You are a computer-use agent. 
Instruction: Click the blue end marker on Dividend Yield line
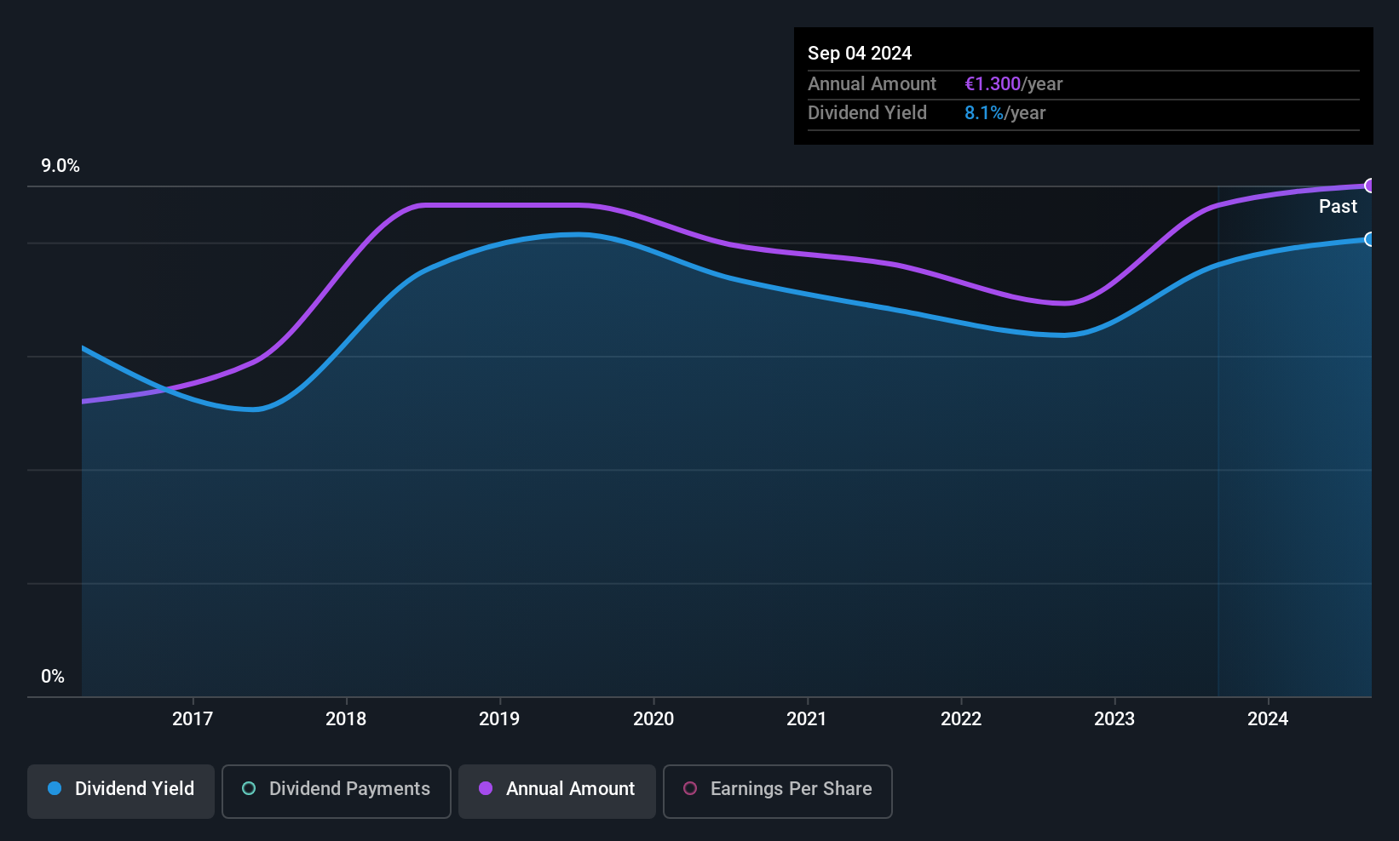[x=1370, y=239]
